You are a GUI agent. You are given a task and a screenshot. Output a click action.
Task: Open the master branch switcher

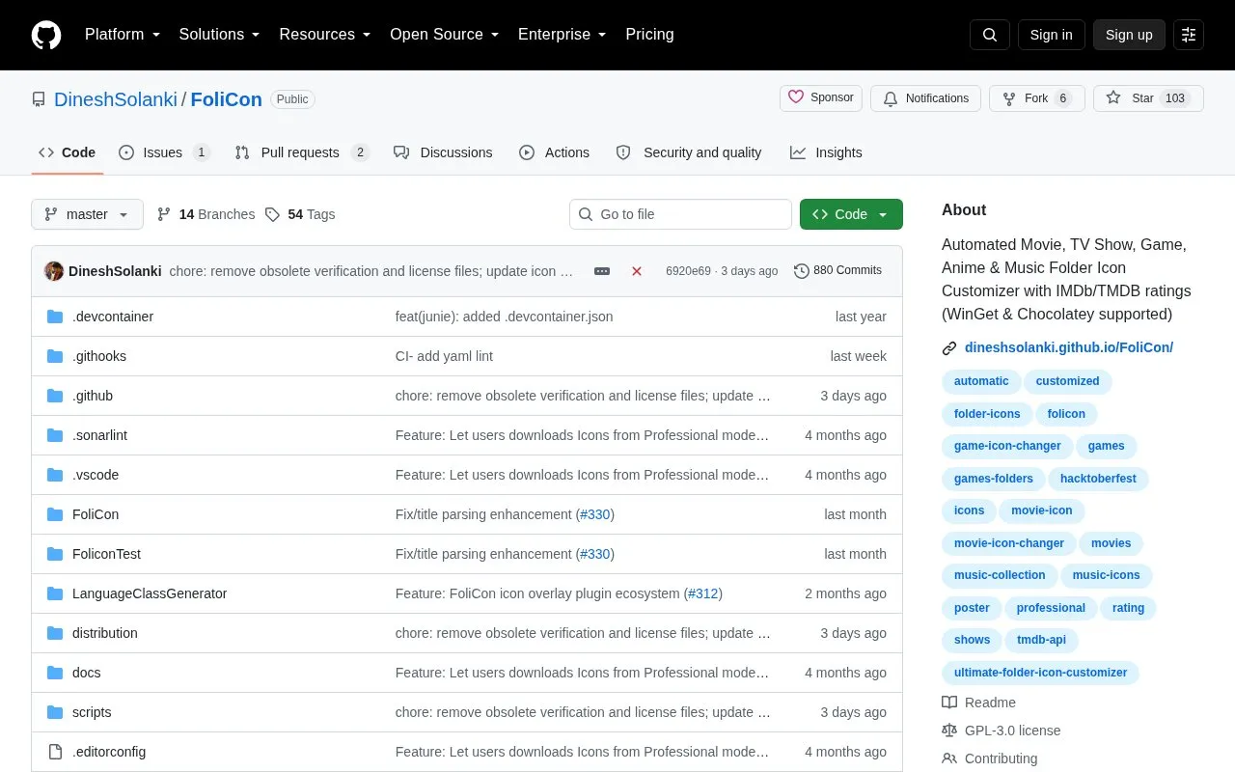tap(87, 214)
